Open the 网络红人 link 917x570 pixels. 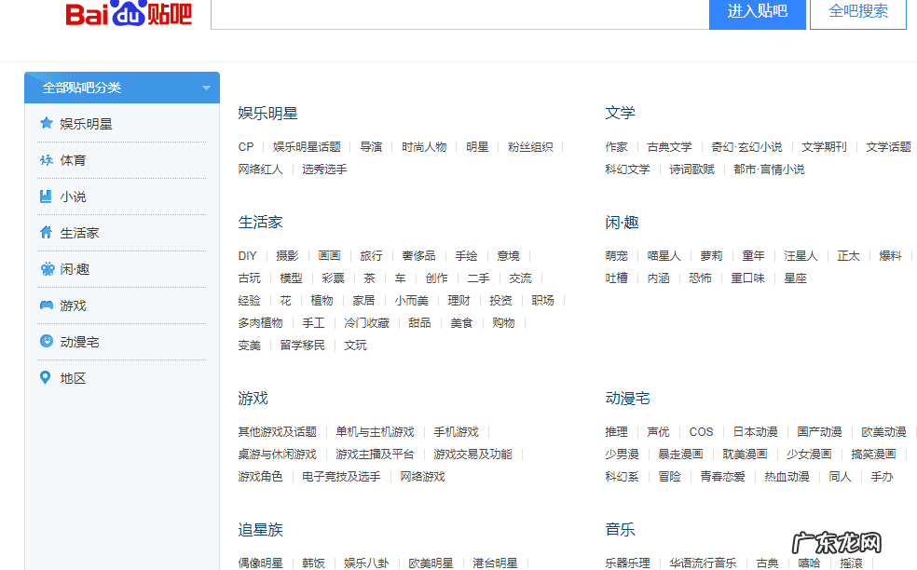[261, 170]
